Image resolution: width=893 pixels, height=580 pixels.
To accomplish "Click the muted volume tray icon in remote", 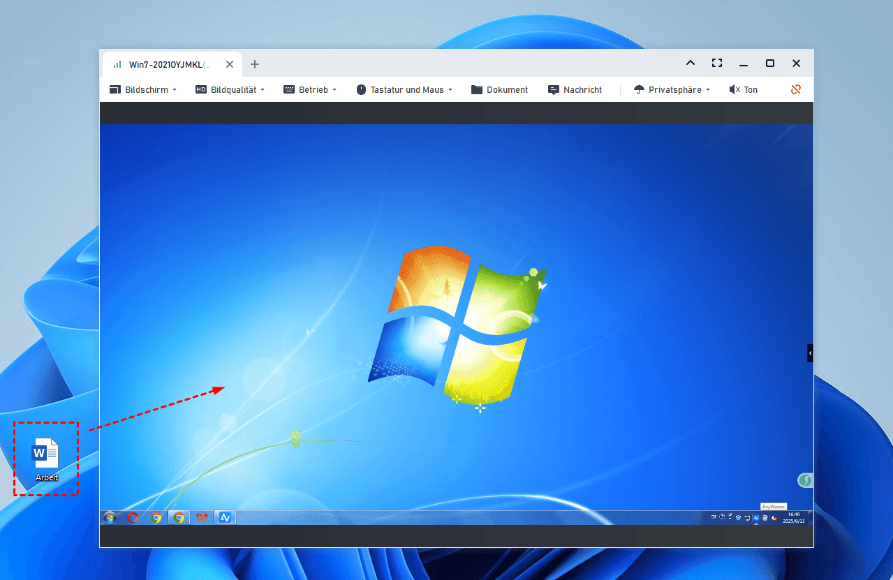I will point(774,518).
